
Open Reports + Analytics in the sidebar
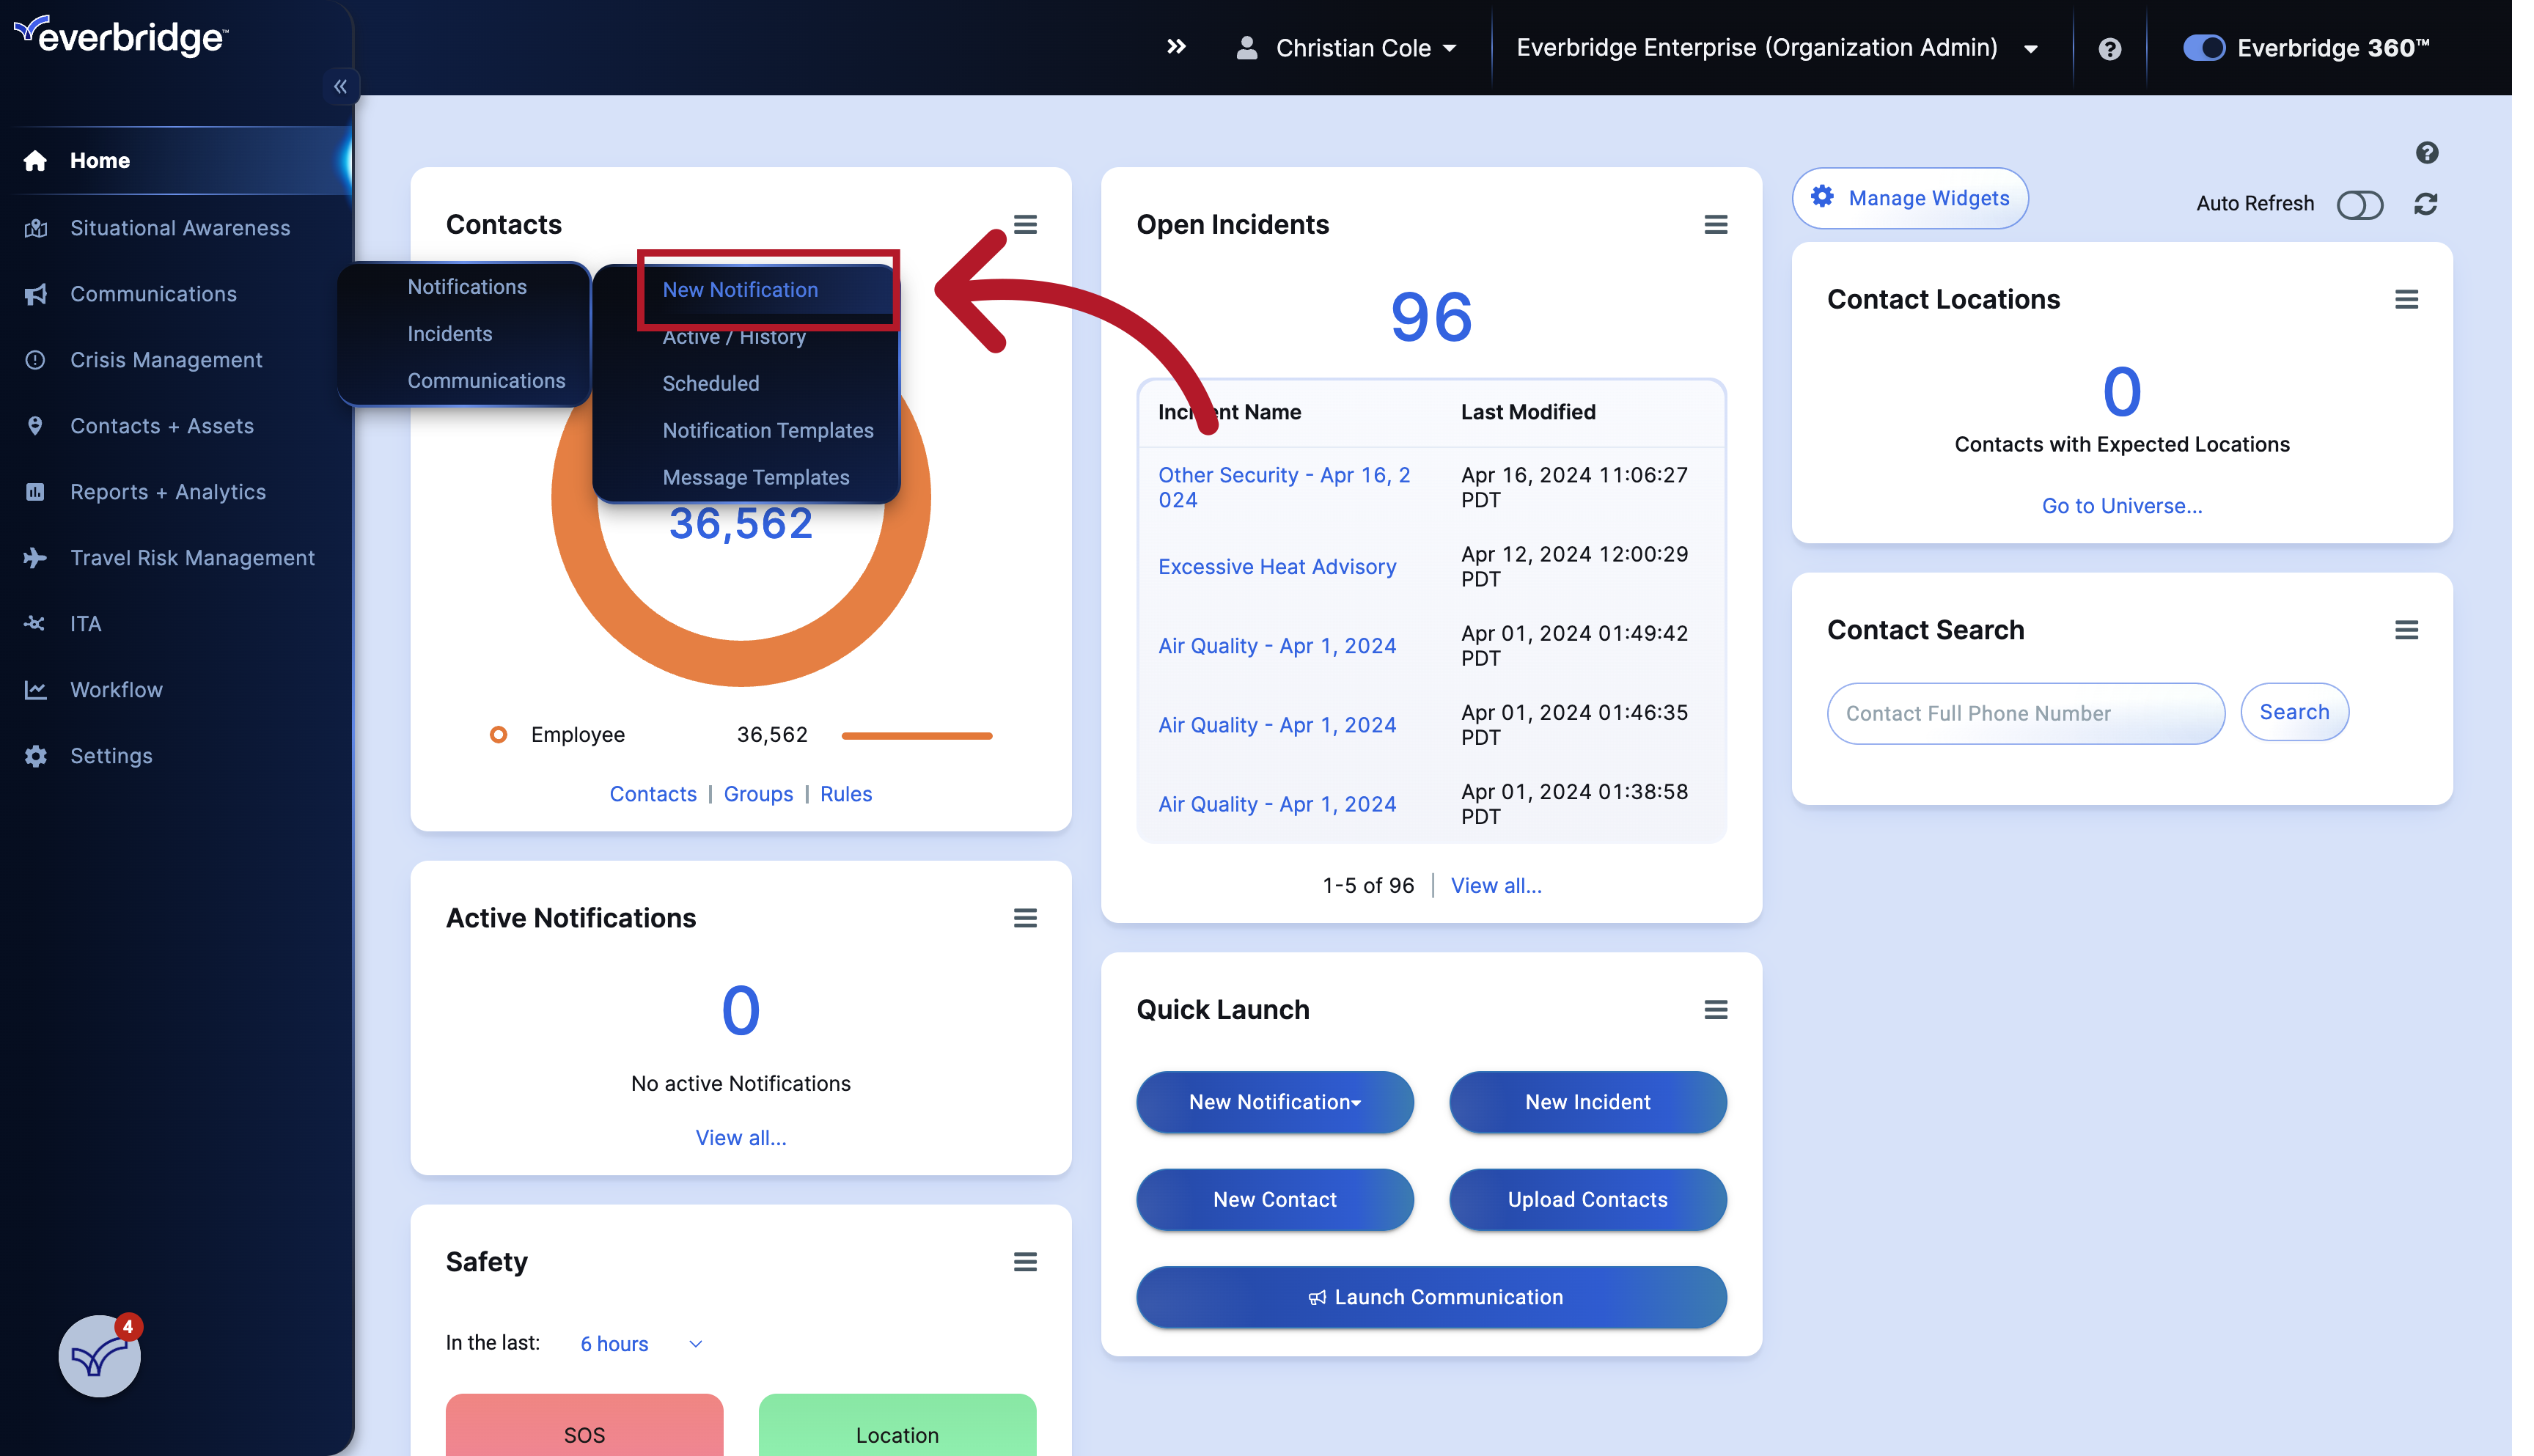pos(167,491)
